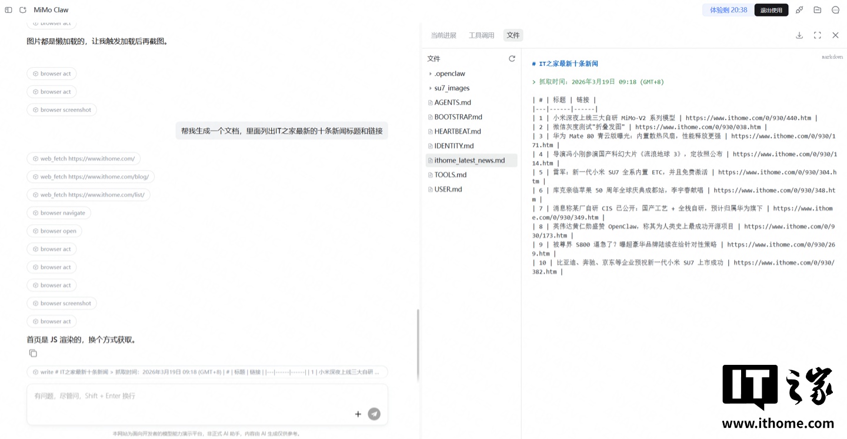Click the markdown language label
This screenshot has width=847, height=439.
pos(832,57)
